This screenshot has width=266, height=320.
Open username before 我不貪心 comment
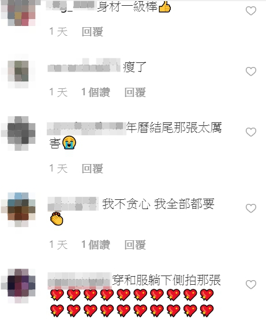pos(73,204)
